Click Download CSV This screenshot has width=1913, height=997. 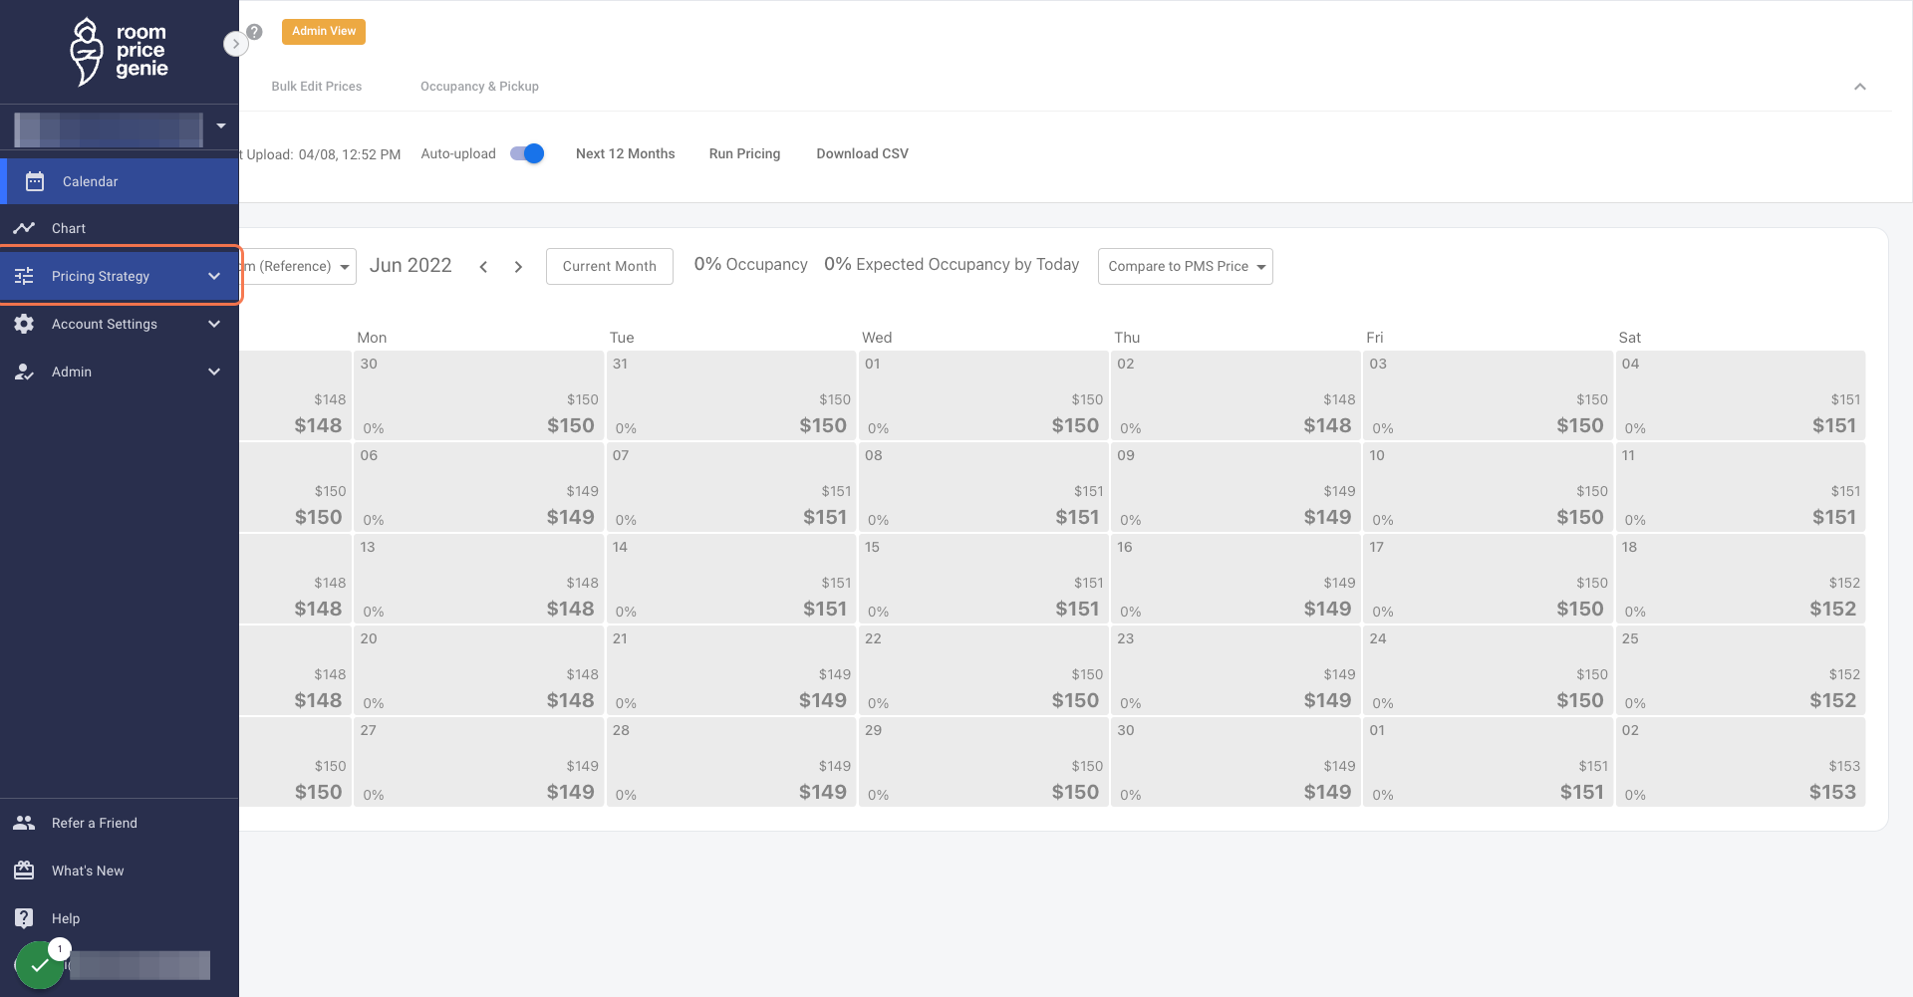tap(862, 153)
